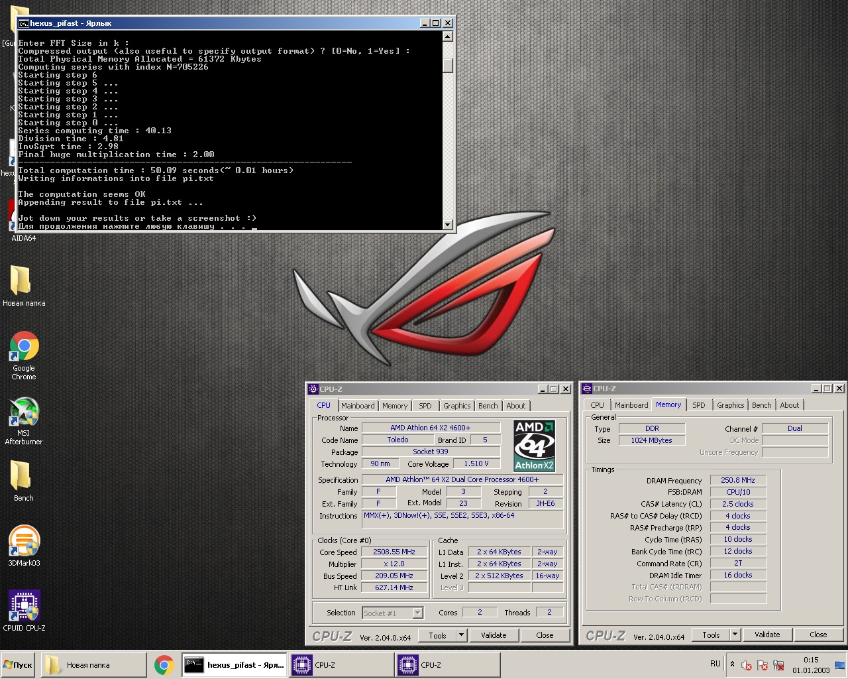Click the Package value Socket 939
Viewport: 848px width, 679px height.
[x=431, y=452]
